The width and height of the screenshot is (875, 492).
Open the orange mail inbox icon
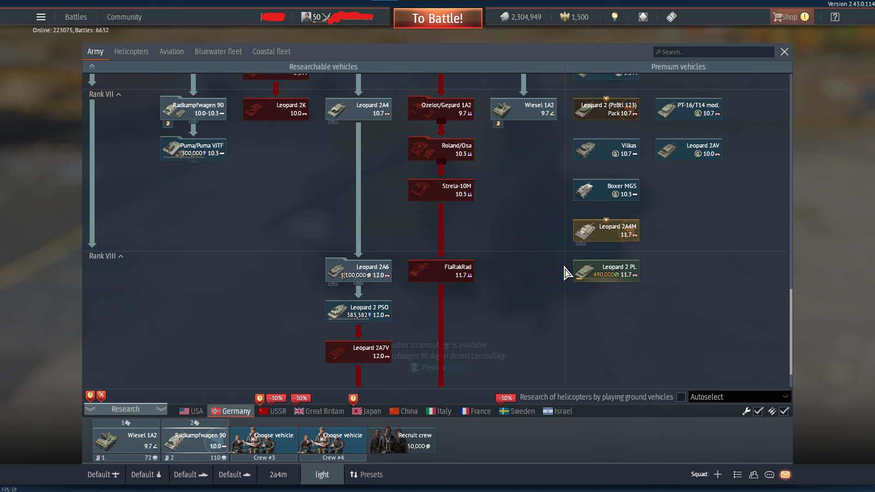click(x=785, y=475)
